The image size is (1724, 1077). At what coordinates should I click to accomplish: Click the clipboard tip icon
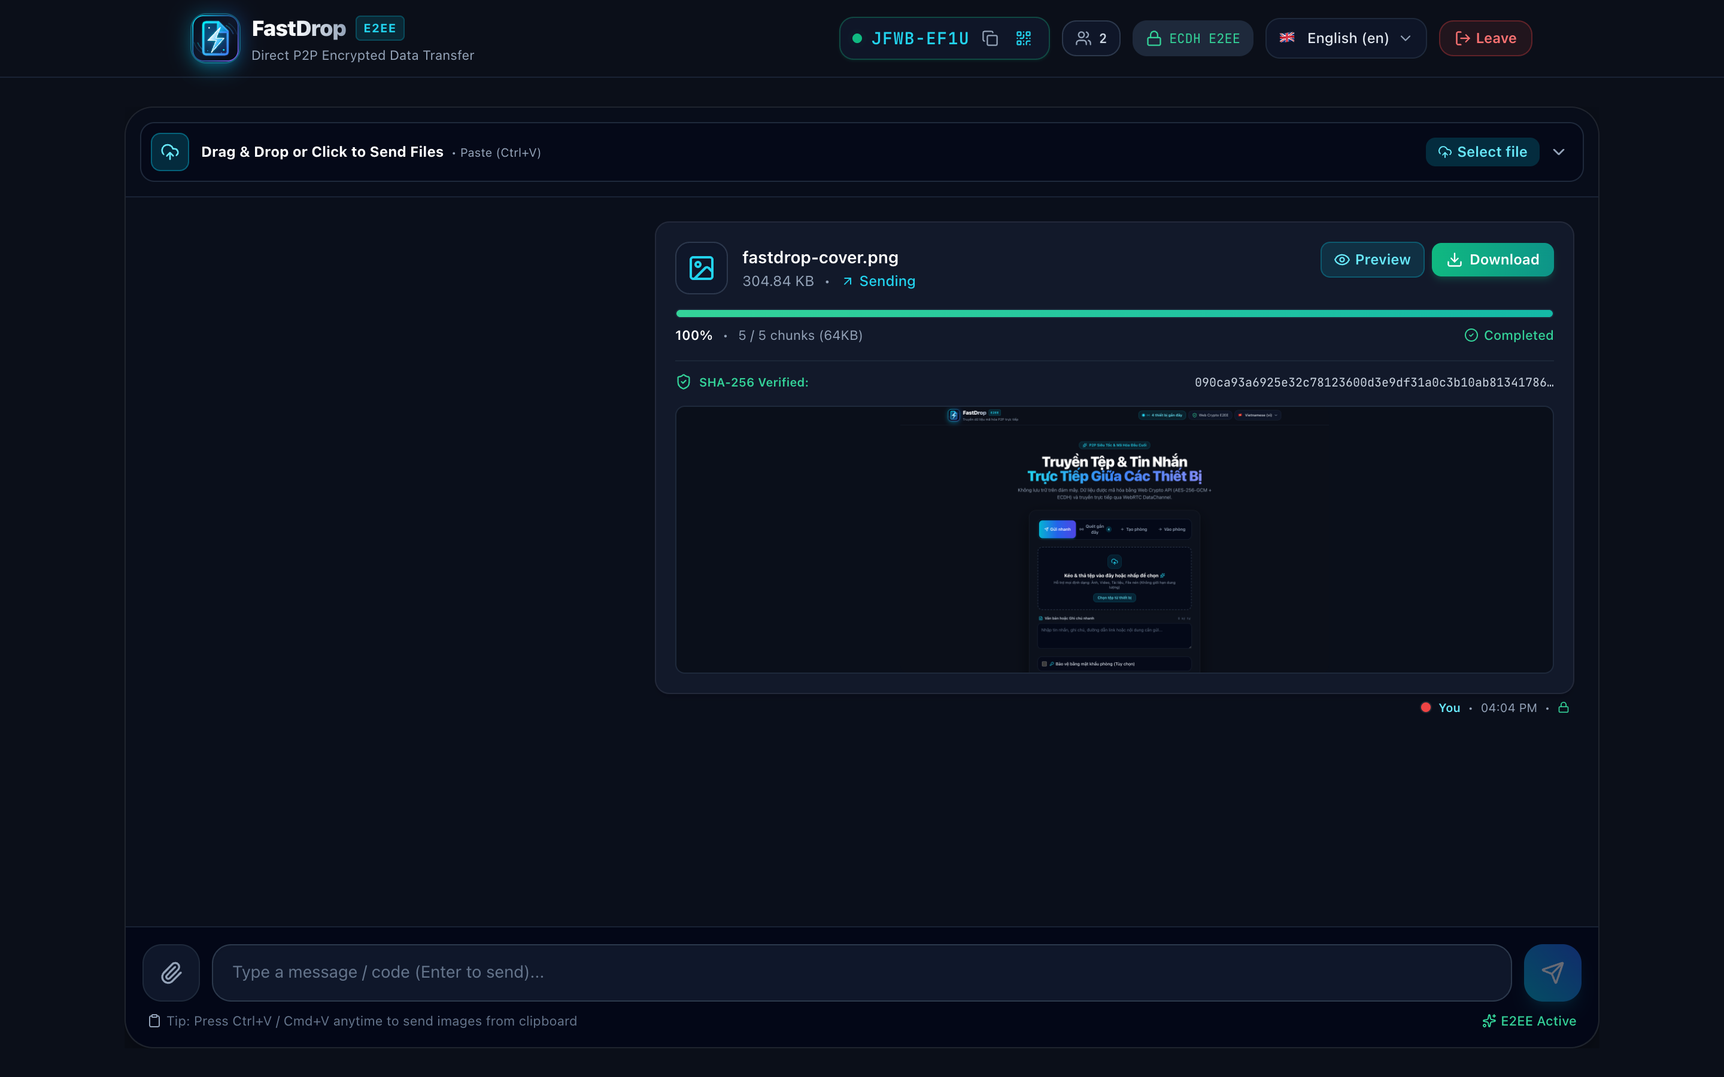(154, 1021)
